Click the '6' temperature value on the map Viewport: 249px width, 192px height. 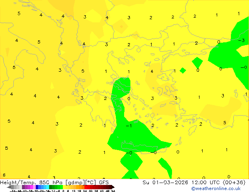[4, 175]
